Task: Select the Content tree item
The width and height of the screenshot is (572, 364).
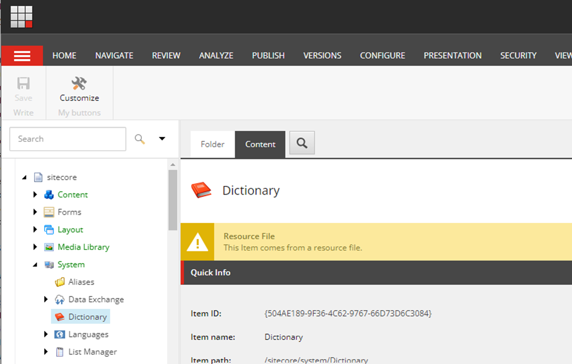Action: 73,195
